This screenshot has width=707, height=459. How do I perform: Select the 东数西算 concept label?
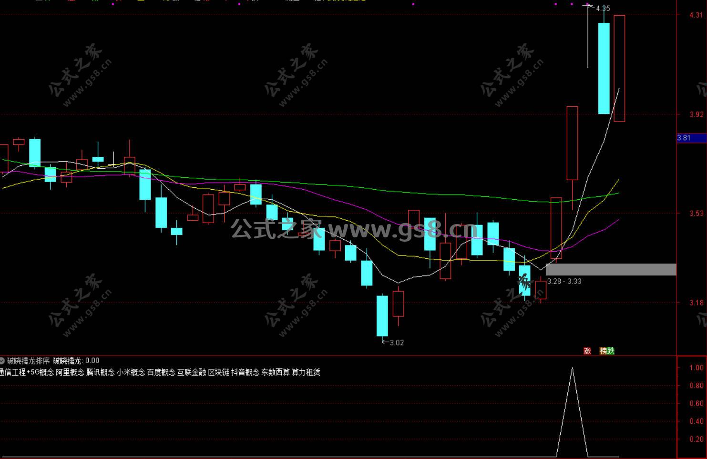276,372
